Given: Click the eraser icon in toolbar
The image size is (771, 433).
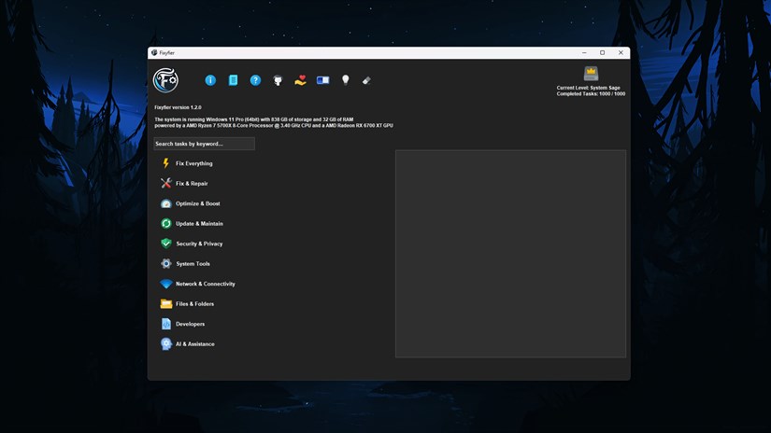Looking at the screenshot, I should [366, 80].
